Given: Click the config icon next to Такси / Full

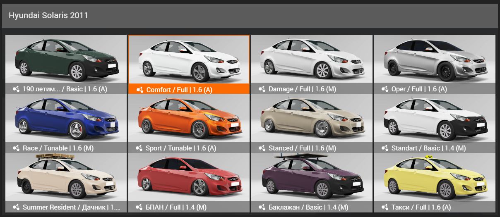Looking at the screenshot, I should pos(385,207).
